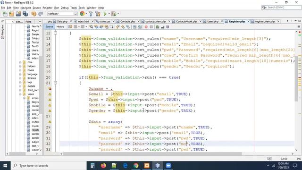This screenshot has width=302, height=170.
Task: Click Windows taskbar search box
Action: [49, 166]
